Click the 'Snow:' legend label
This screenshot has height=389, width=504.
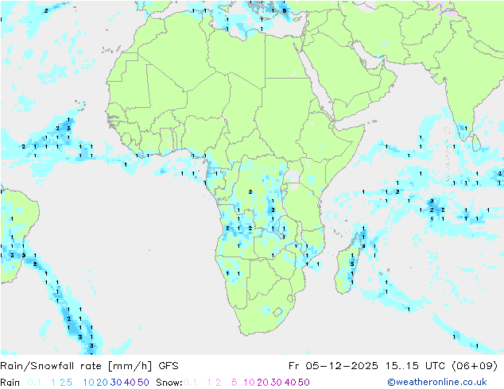pyautogui.click(x=169, y=383)
